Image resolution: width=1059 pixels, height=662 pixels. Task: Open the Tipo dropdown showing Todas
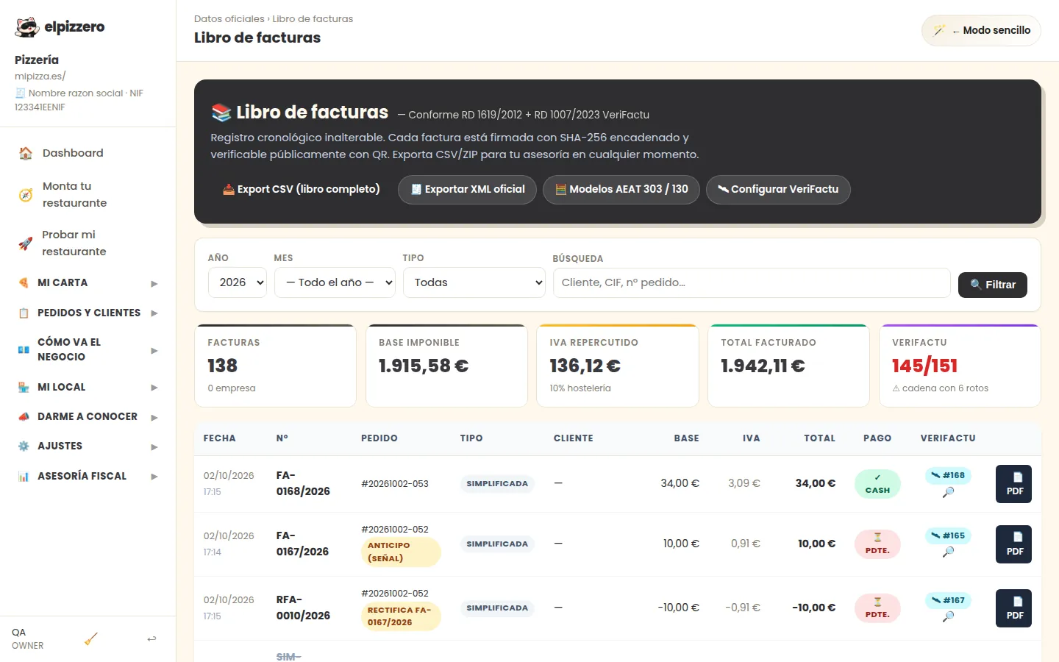pyautogui.click(x=474, y=282)
